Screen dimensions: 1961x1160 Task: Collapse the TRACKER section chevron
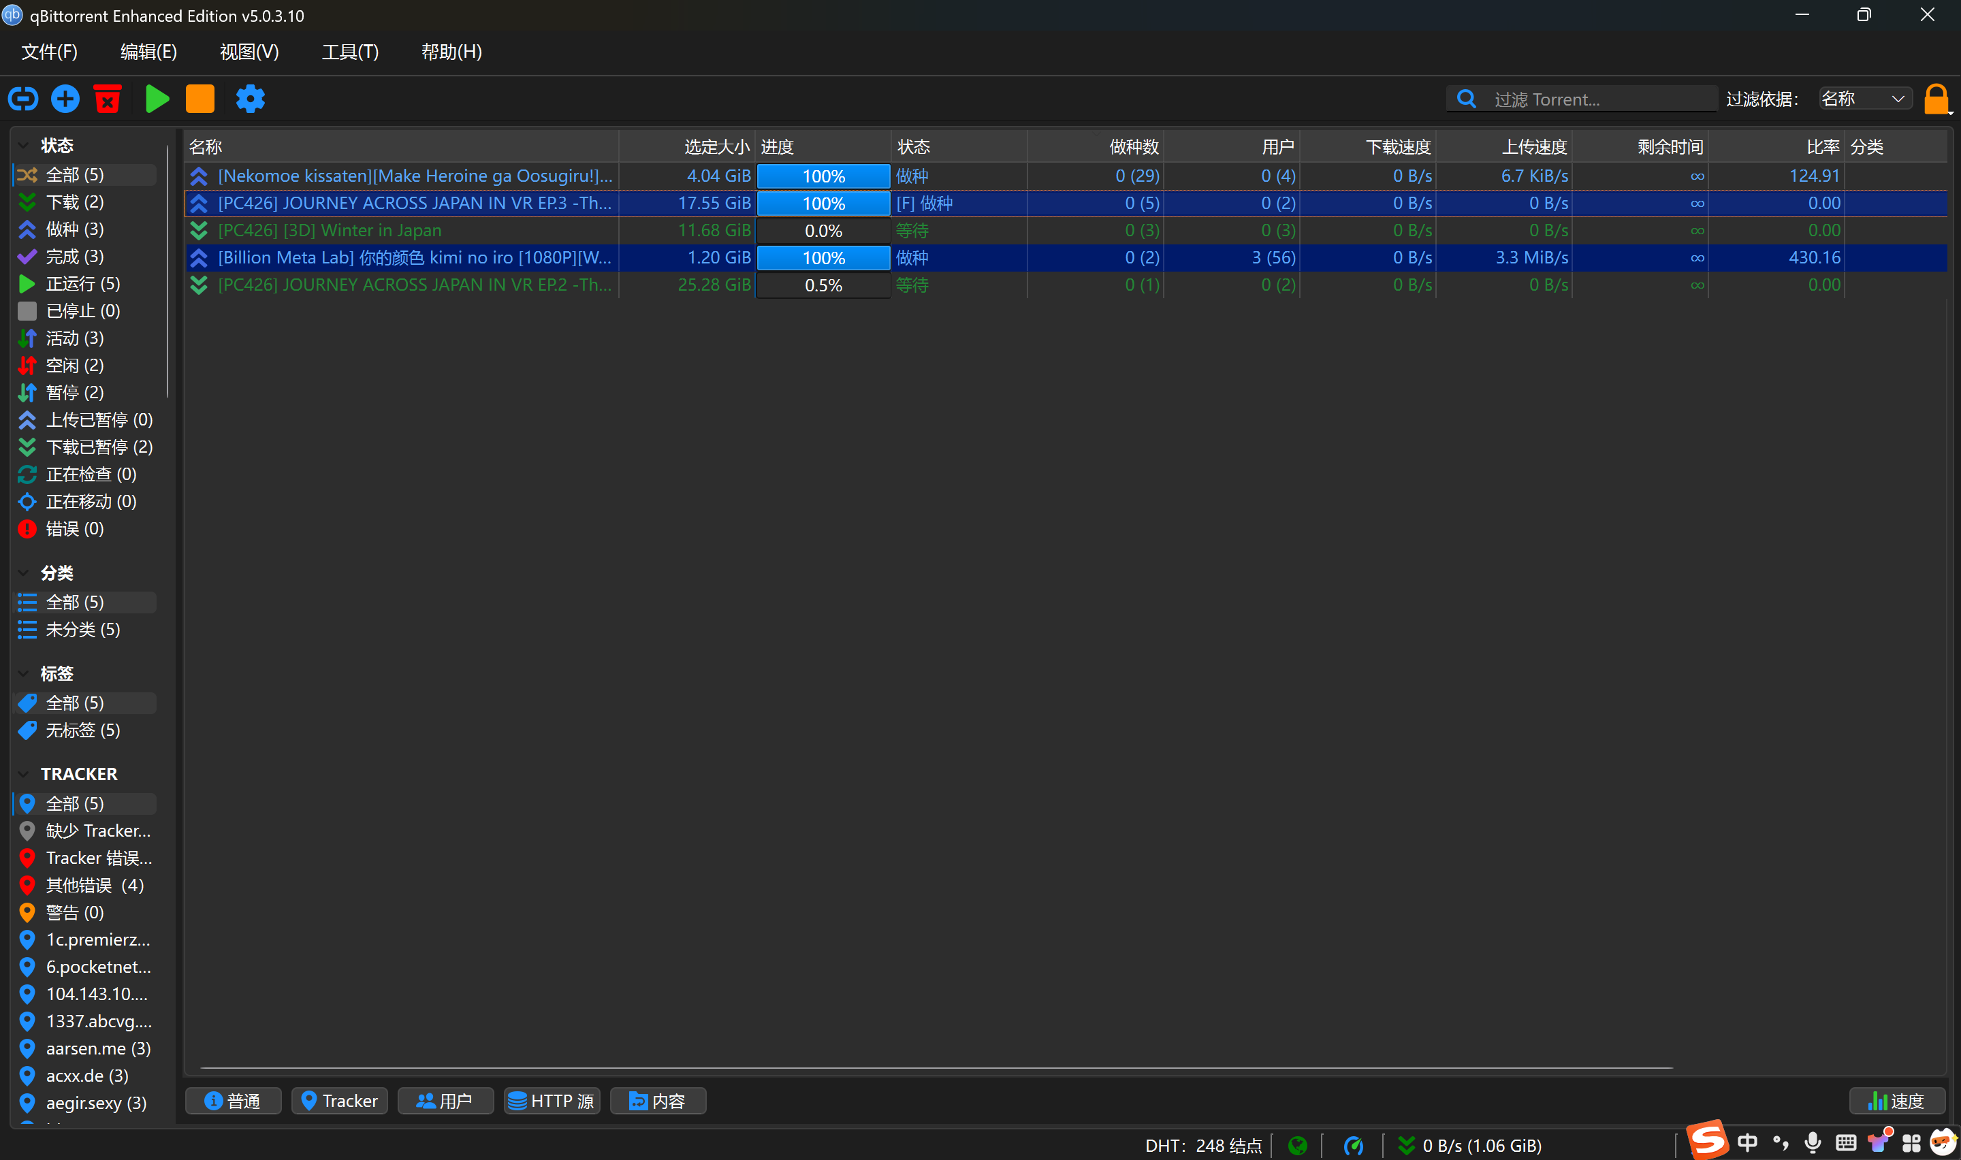[x=23, y=775]
